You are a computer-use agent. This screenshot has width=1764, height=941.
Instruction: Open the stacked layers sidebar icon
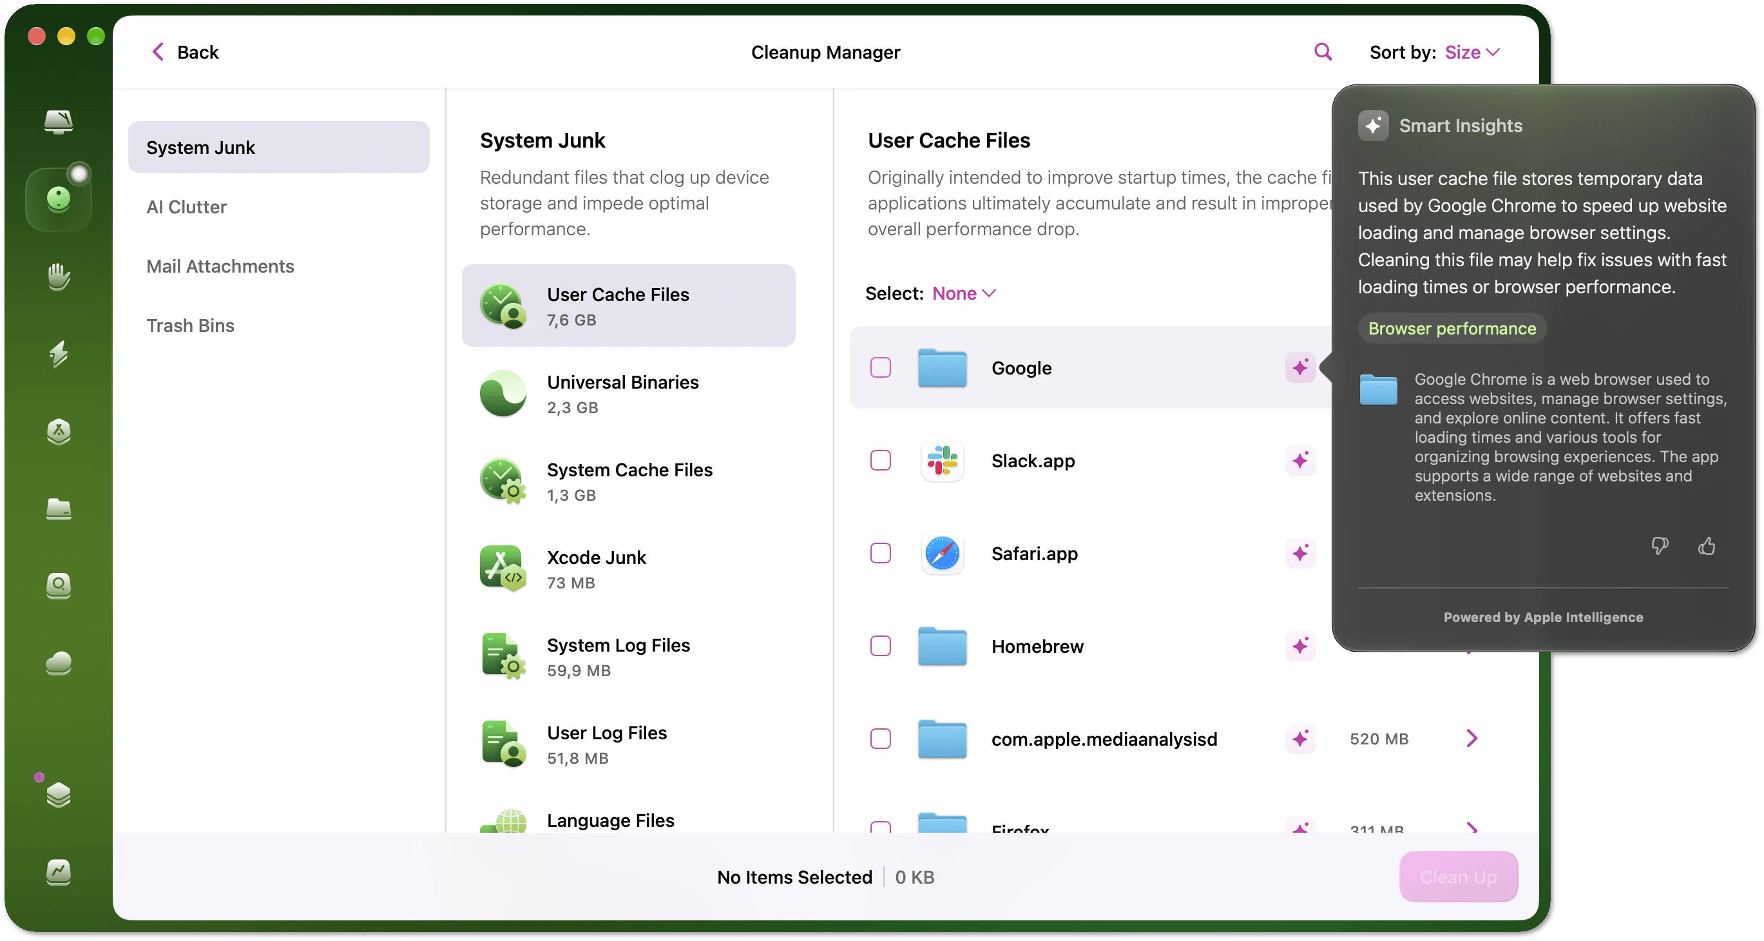click(58, 795)
